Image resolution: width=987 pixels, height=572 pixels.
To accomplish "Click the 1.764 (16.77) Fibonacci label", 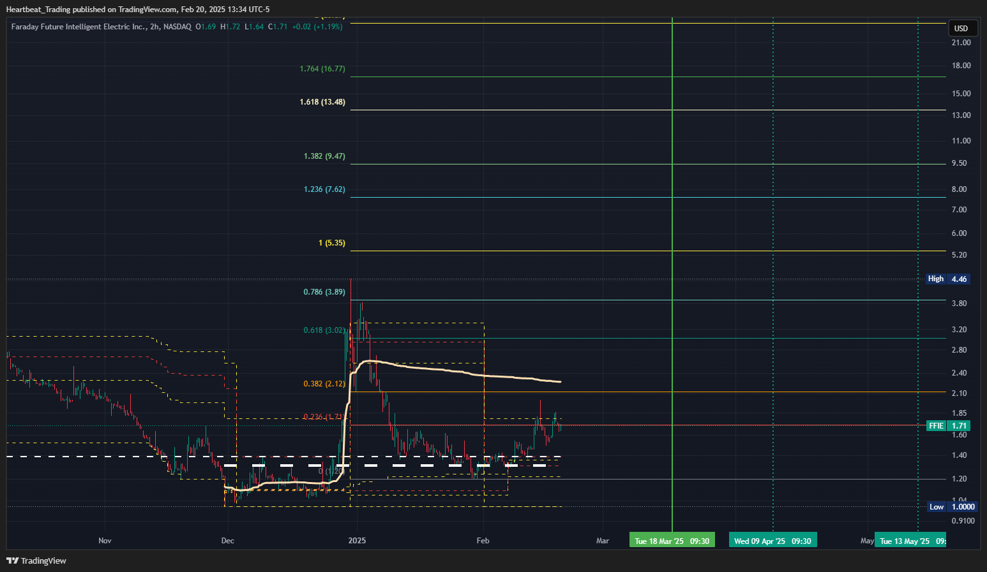I will click(322, 69).
